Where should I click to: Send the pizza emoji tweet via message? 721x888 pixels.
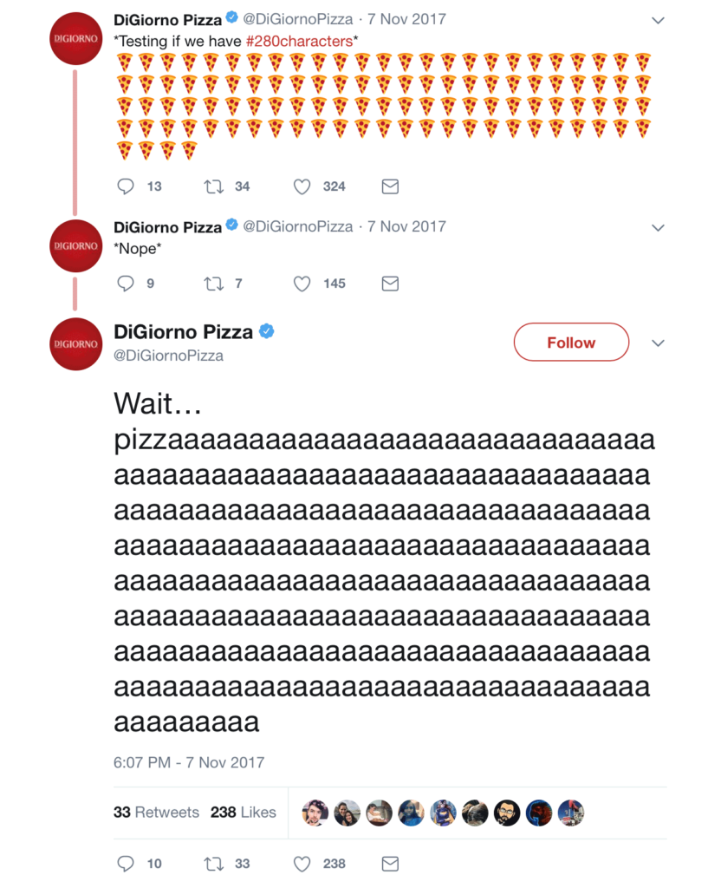tap(390, 186)
